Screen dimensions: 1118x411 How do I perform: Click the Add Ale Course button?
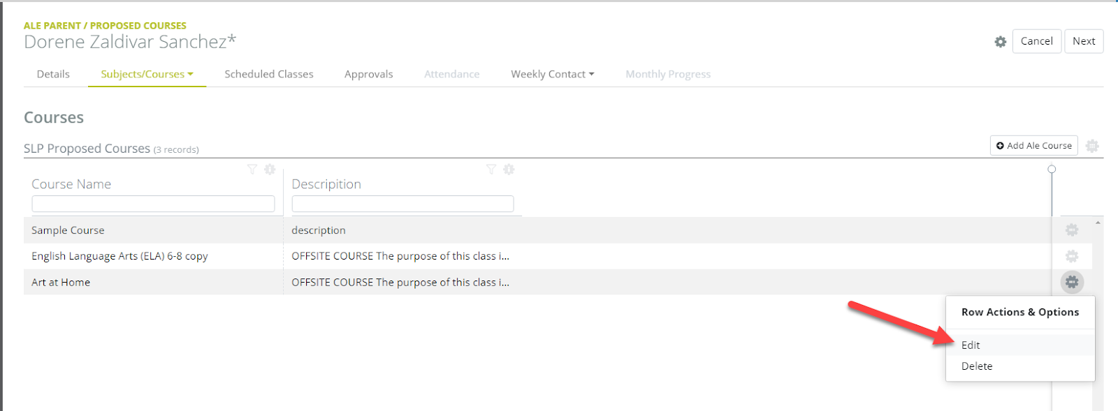(1034, 146)
